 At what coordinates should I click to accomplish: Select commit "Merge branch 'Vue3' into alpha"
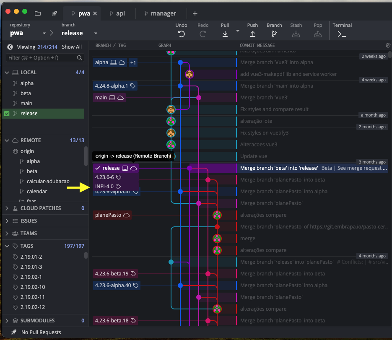tap(277, 62)
